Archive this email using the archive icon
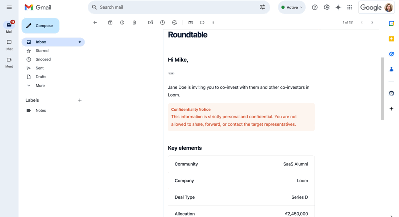This screenshot has height=217, width=399. [110, 22]
